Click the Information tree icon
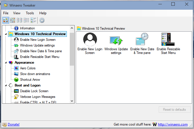This screenshot has width=194, height=129. coord(16,28)
